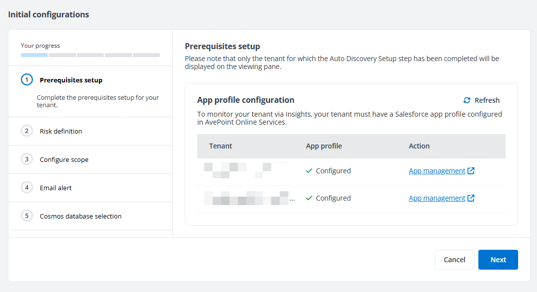Click green checkmark in second Configured row
The width and height of the screenshot is (537, 292).
pos(309,198)
